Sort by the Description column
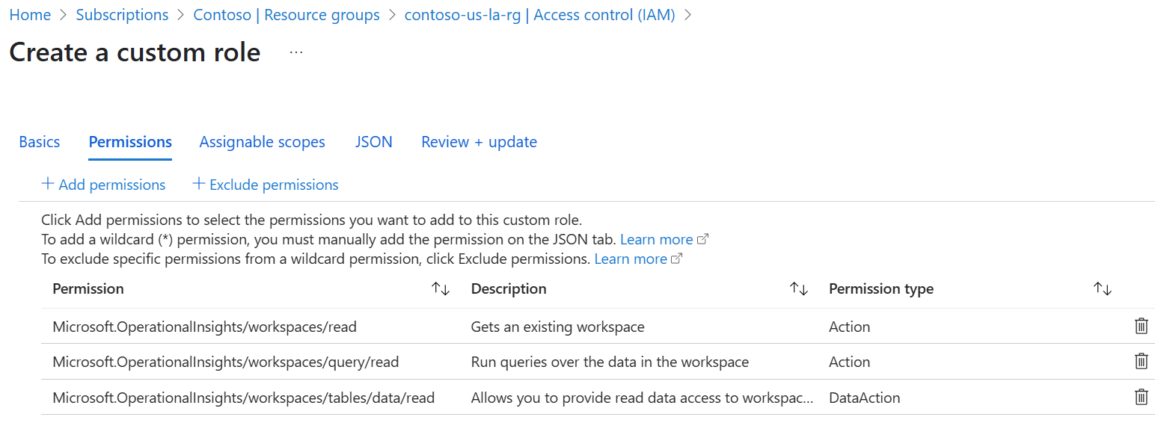1155x426 pixels. [x=799, y=289]
